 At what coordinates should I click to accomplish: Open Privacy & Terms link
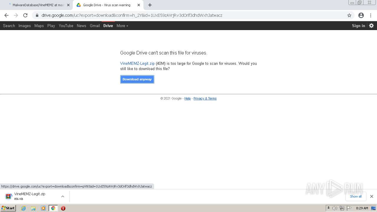tap(205, 98)
